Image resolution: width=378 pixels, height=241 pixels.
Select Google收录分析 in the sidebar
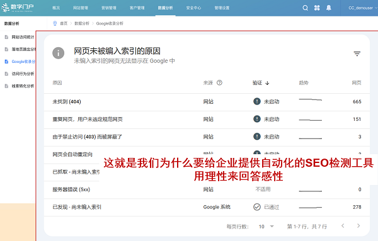pos(20,62)
